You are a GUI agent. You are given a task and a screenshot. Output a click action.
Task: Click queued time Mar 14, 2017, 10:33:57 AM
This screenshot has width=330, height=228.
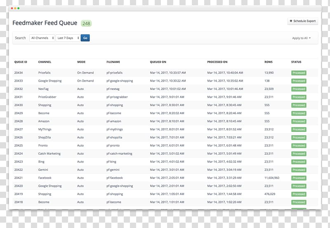[x=168, y=73]
